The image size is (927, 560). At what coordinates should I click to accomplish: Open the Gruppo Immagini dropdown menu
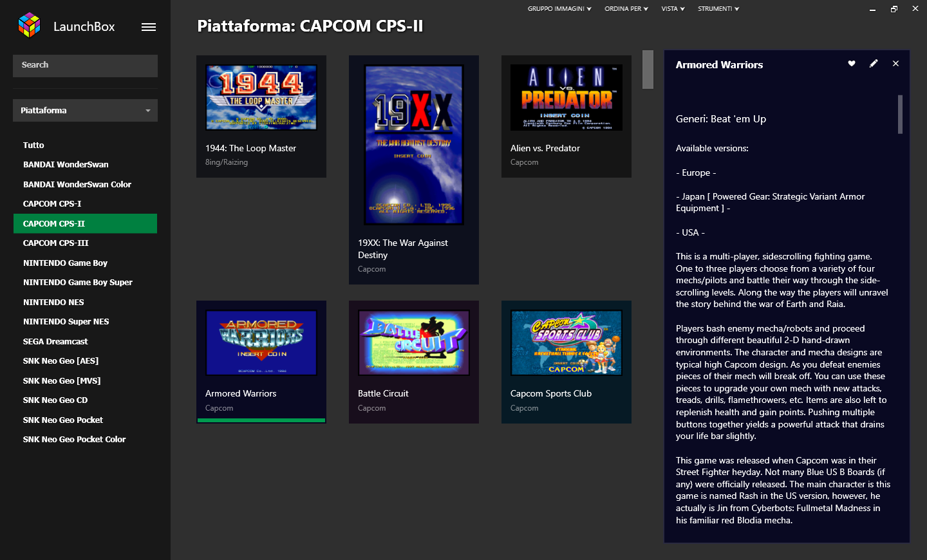[x=559, y=9]
